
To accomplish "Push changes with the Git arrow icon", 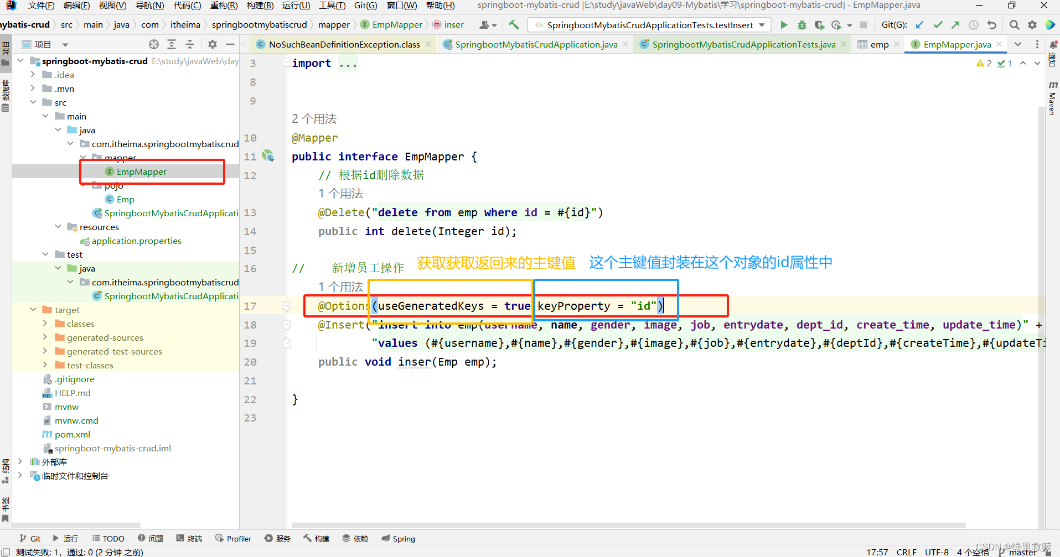I will (954, 25).
